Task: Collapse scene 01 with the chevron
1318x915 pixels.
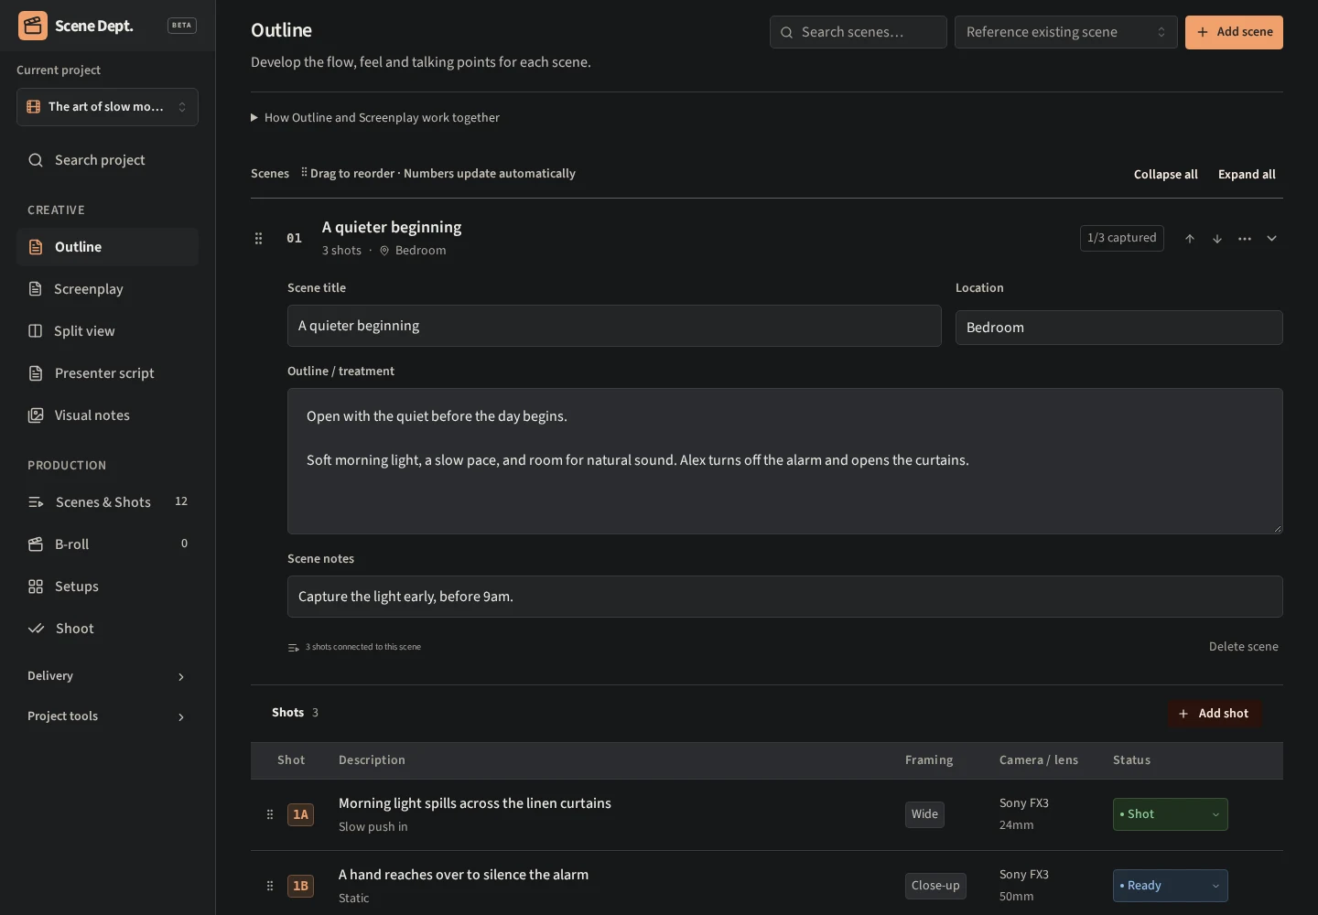Action: 1272,239
